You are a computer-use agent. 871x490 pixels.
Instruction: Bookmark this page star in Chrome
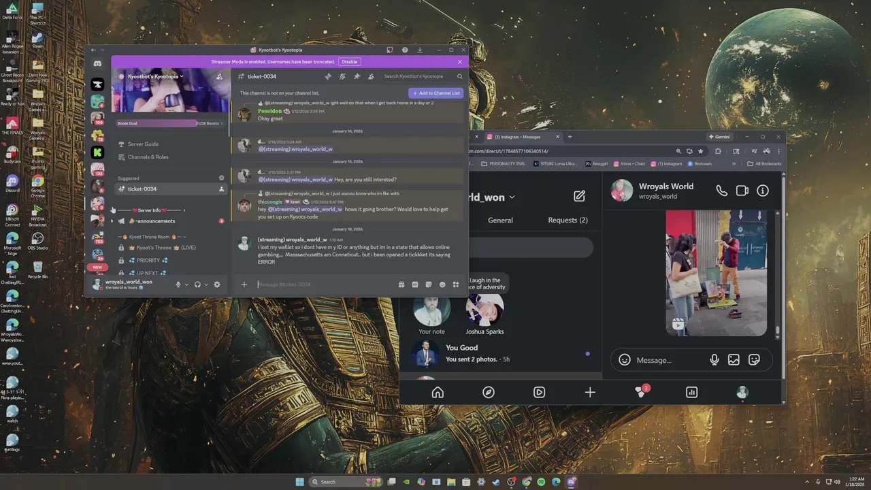(701, 151)
